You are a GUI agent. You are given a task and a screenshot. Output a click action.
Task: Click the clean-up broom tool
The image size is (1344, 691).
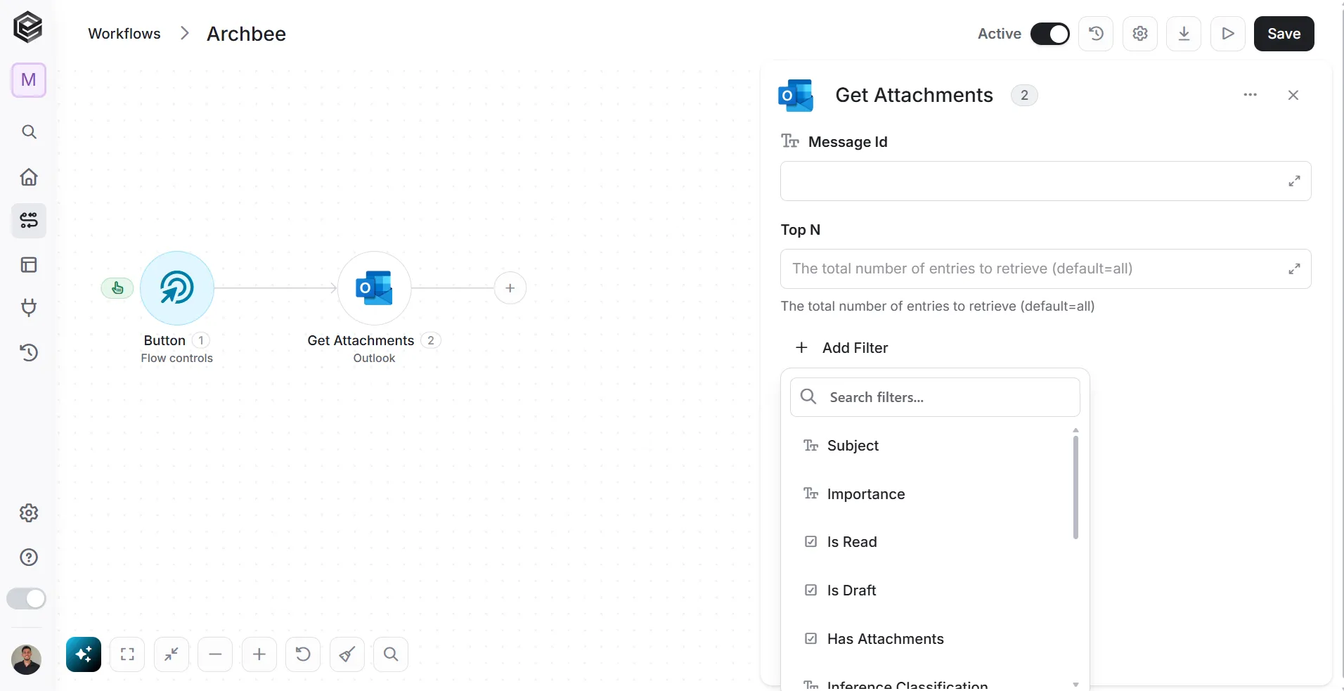pos(347,654)
